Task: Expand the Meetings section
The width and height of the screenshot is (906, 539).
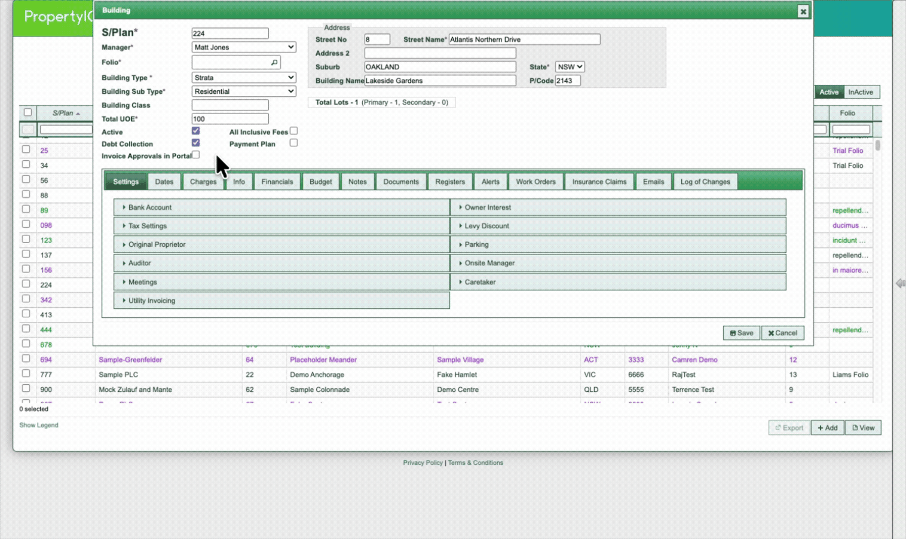Action: pos(281,282)
